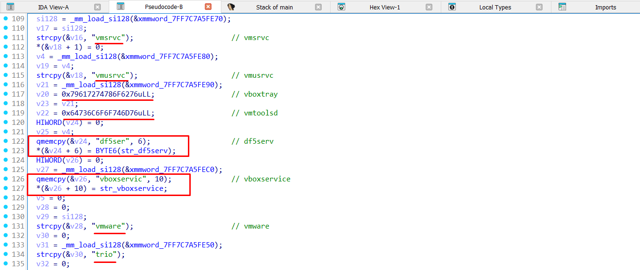Toggle breakpoint dot on line 119
640x270 pixels.
point(6,113)
